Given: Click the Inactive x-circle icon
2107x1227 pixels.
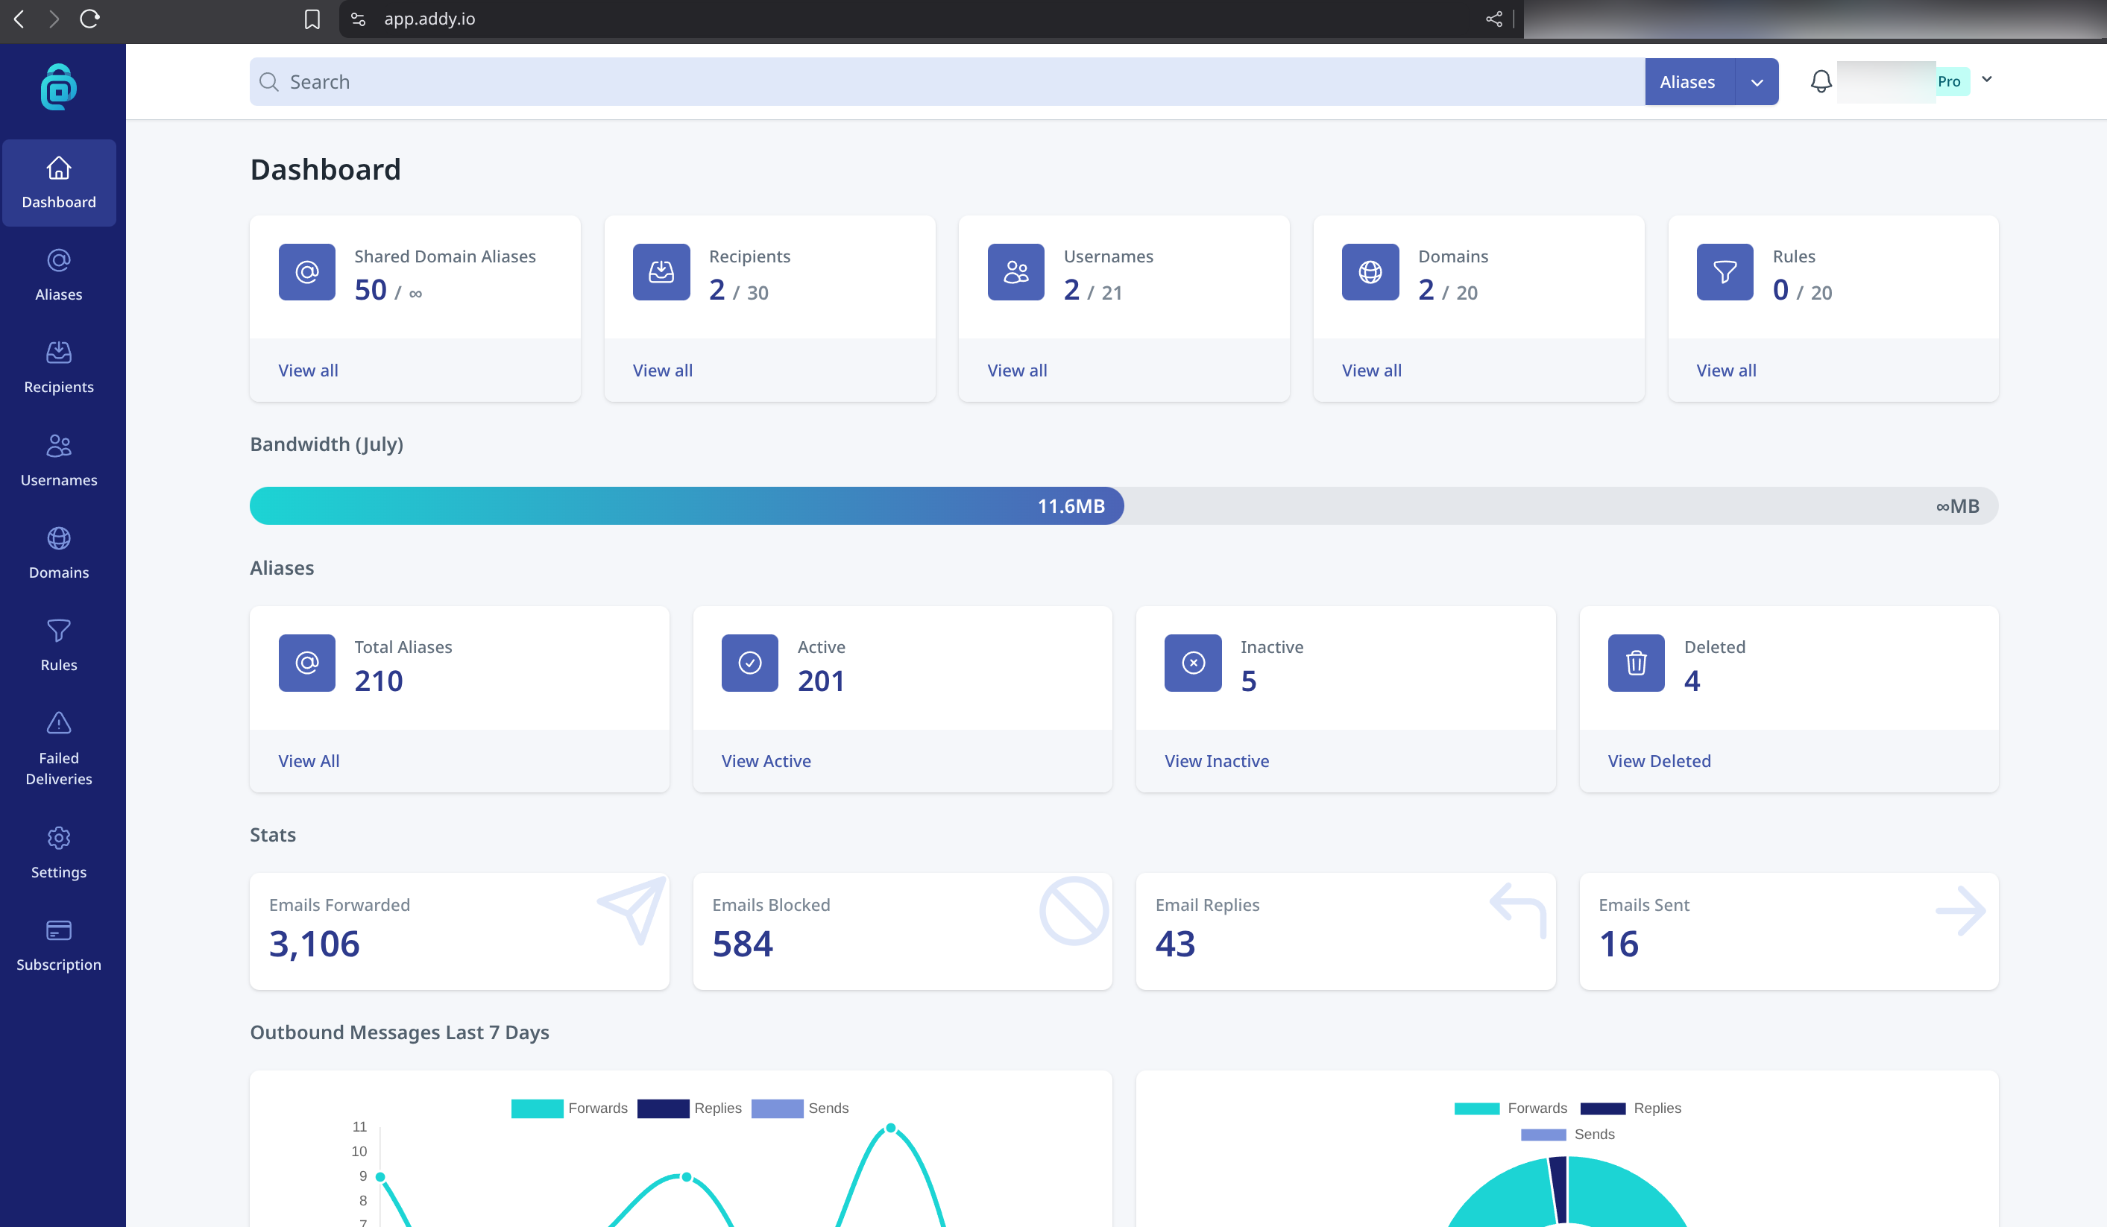Looking at the screenshot, I should 1193,663.
